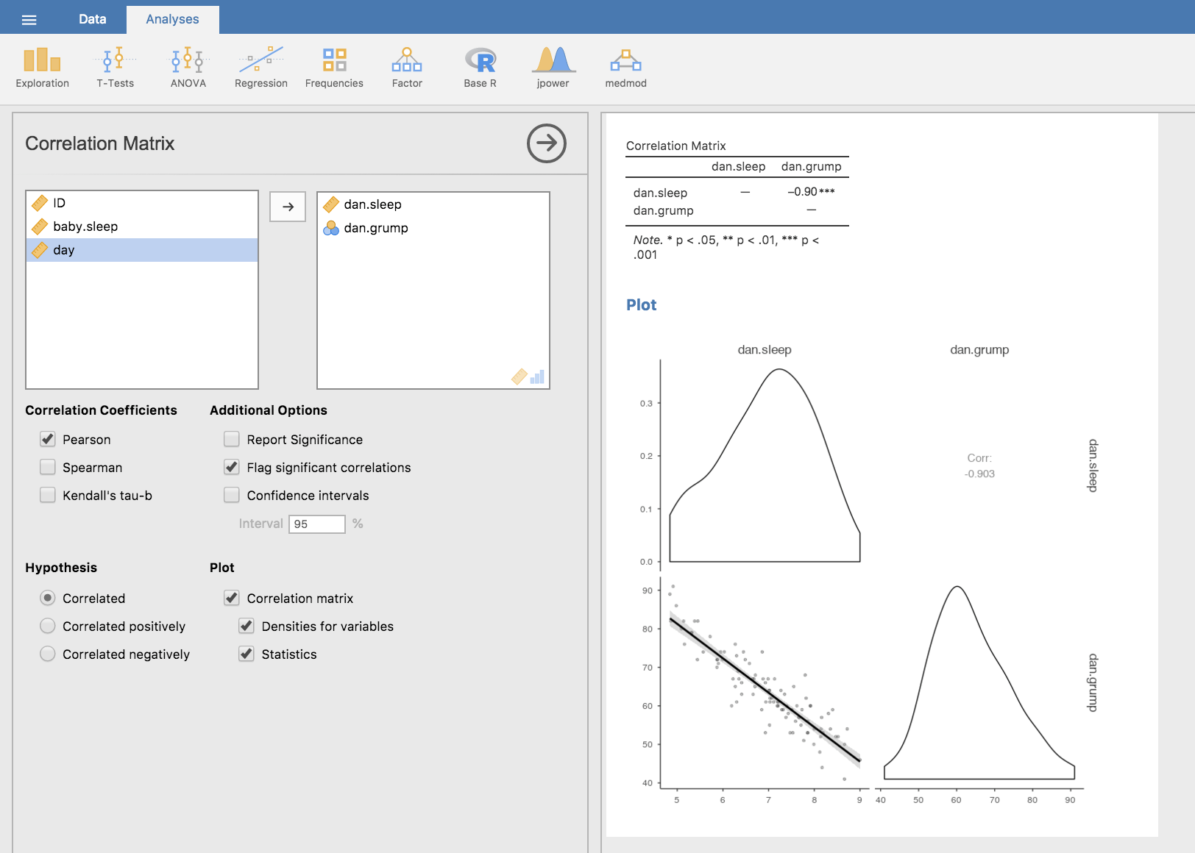Collapse options panel with circled arrow
This screenshot has width=1195, height=853.
point(547,143)
